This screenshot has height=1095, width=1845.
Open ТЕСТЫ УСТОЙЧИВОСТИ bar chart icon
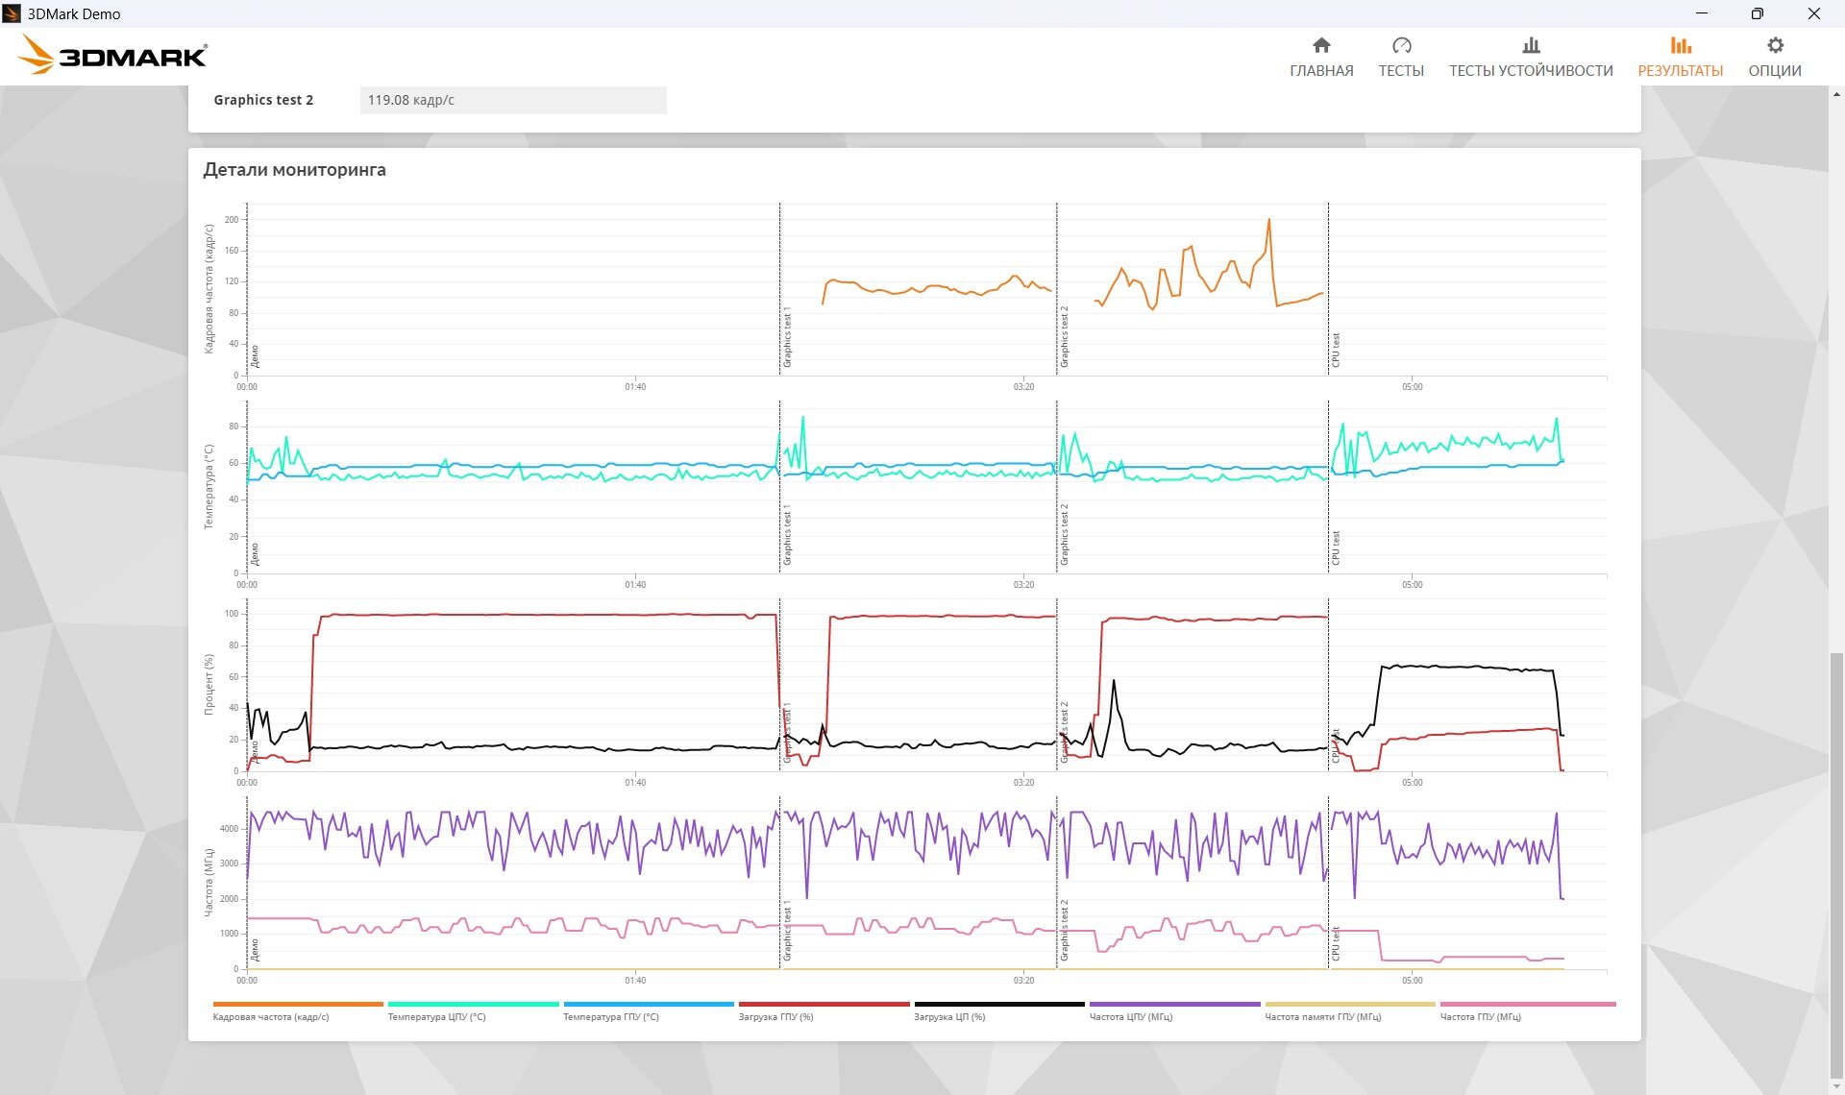[1531, 46]
